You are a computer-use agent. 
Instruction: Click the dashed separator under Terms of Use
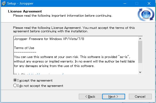pos(25,52)
